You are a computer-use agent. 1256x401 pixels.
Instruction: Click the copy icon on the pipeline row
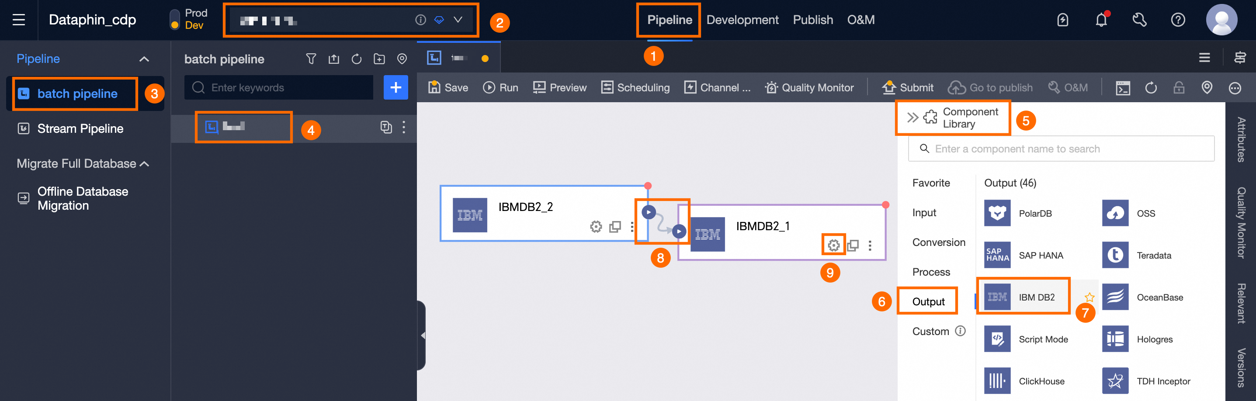pos(386,127)
